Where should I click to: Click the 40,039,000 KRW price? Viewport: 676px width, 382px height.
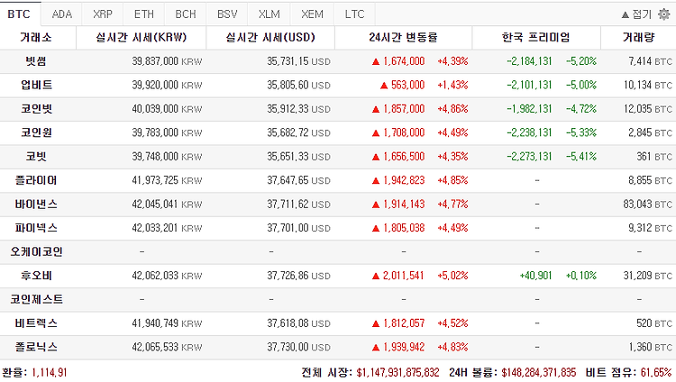coord(167,109)
